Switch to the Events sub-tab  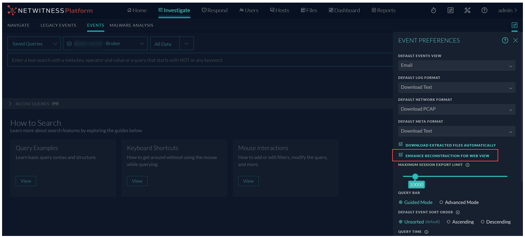click(95, 26)
